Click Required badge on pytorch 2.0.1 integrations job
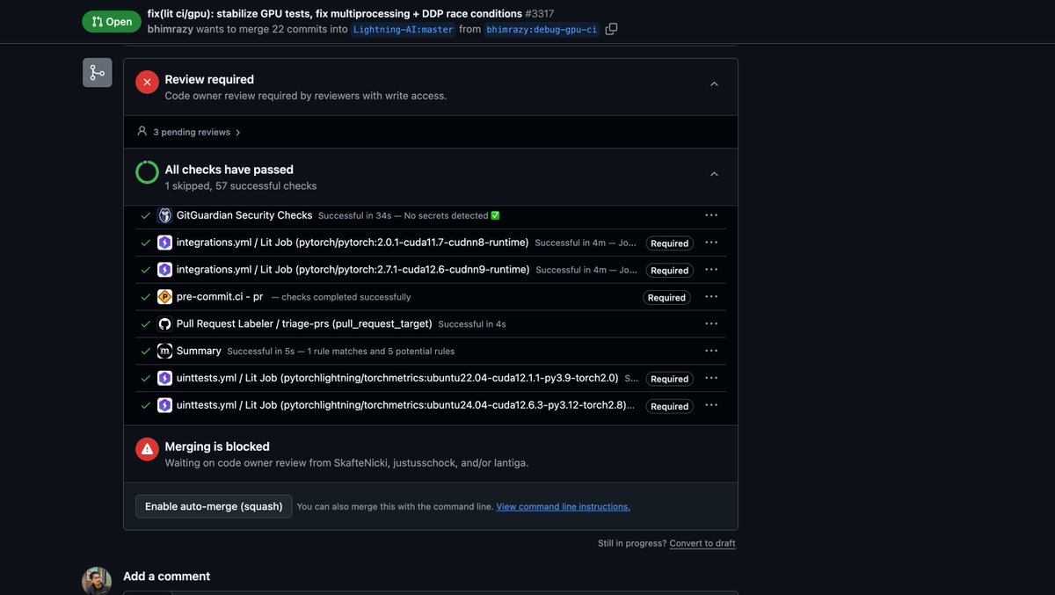Viewport: 1055px width, 595px height. pos(669,243)
